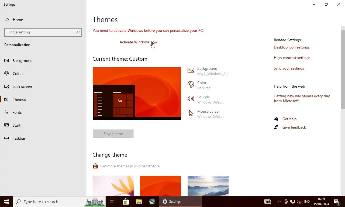Click the scrollbar down arrow
Screen dimensions: 345x207
coord(343,194)
